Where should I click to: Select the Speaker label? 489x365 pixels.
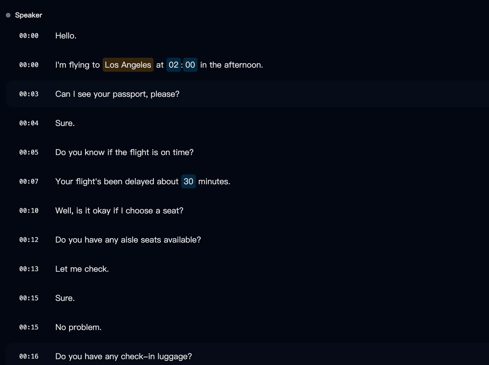(29, 15)
